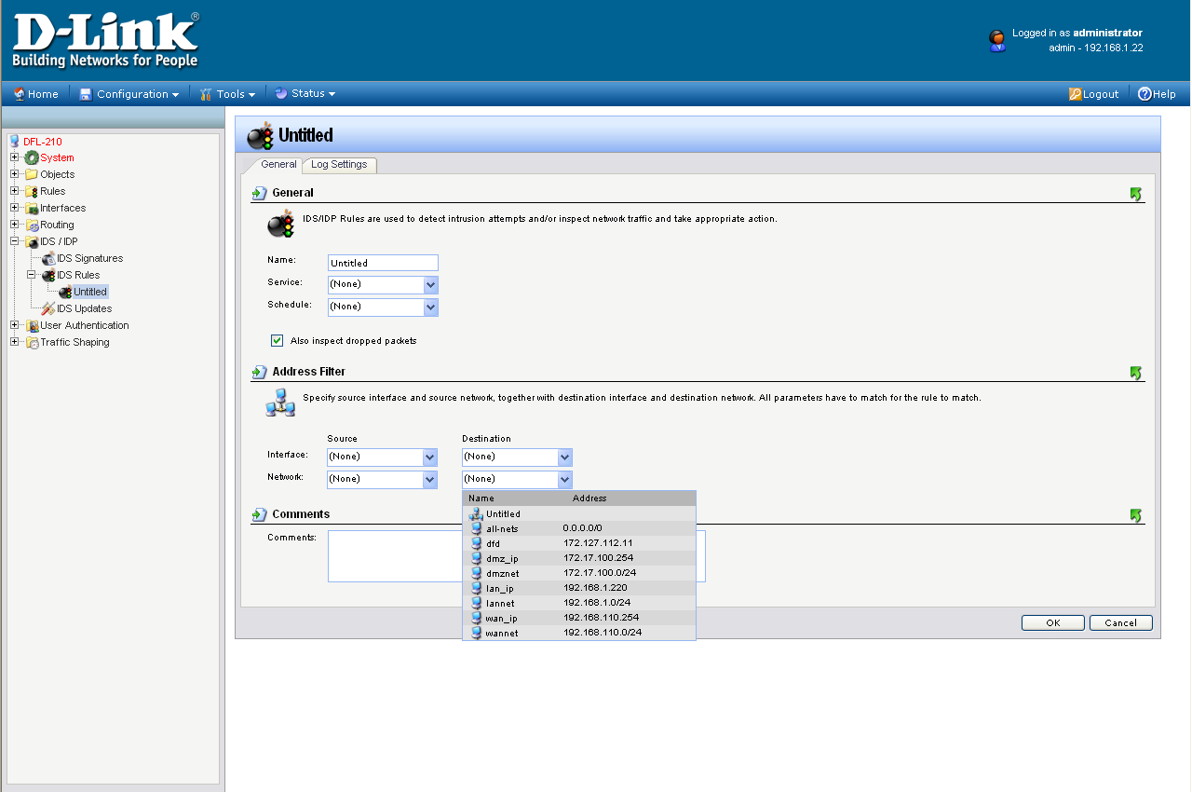Expand the System tree node
This screenshot has width=1192, height=792.
(15, 157)
